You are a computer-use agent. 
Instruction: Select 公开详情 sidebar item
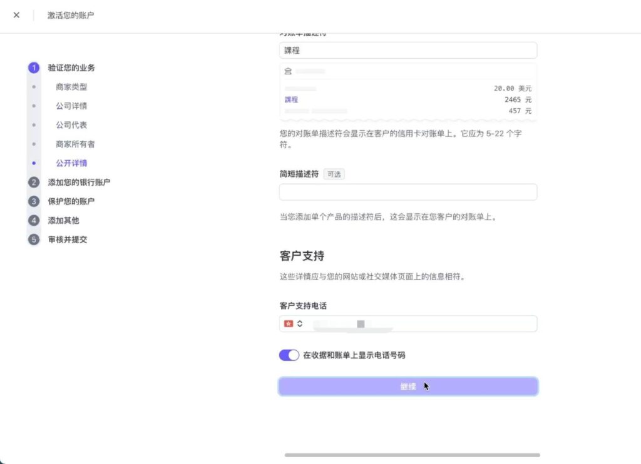click(71, 163)
